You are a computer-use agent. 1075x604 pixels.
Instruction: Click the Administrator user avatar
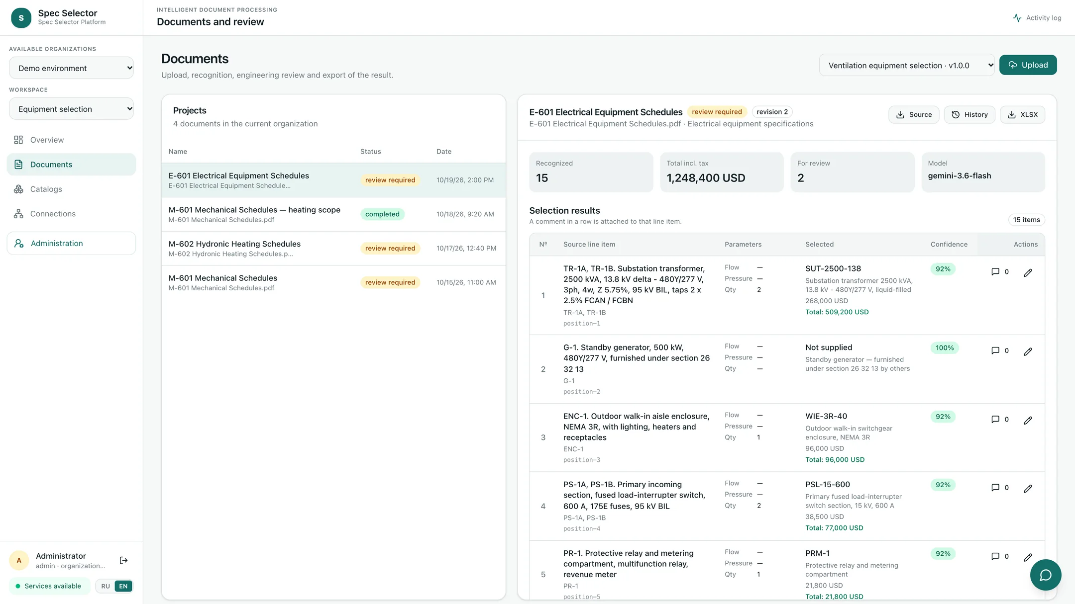tap(19, 560)
